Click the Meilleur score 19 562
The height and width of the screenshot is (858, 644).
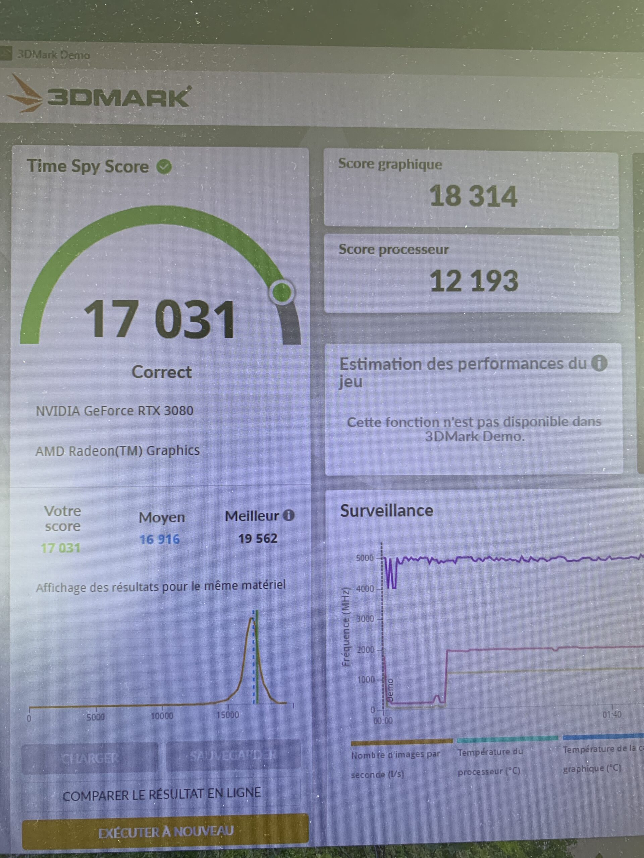[x=258, y=538]
